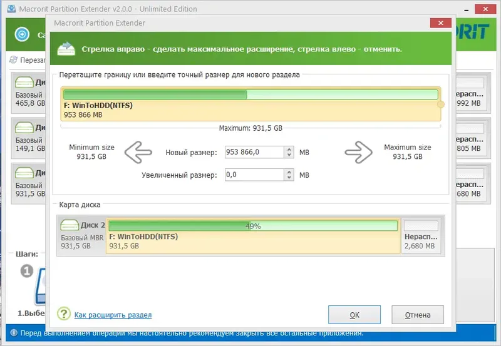501x346 pixels.
Task: Open the 'Как расширить раздел' help link
Action: click(x=113, y=315)
